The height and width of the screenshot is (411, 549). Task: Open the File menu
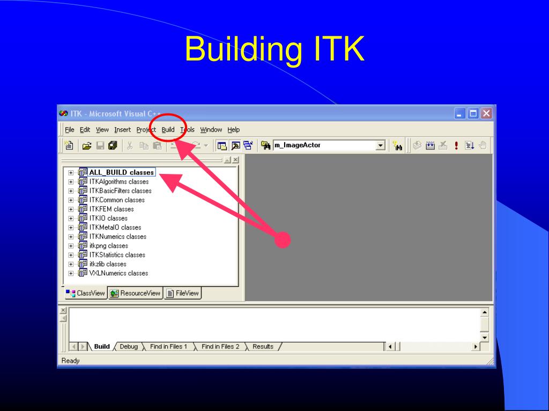(69, 130)
